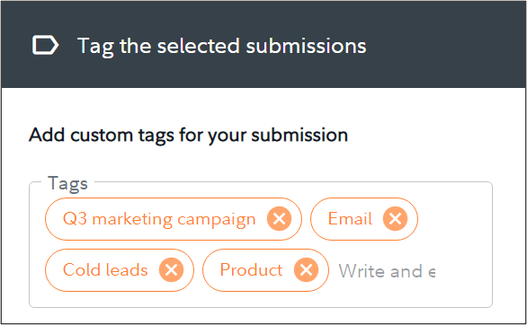Viewport: 527px width, 325px height.
Task: Click the Q3 marketing campaign chip outline
Action: [x=174, y=219]
